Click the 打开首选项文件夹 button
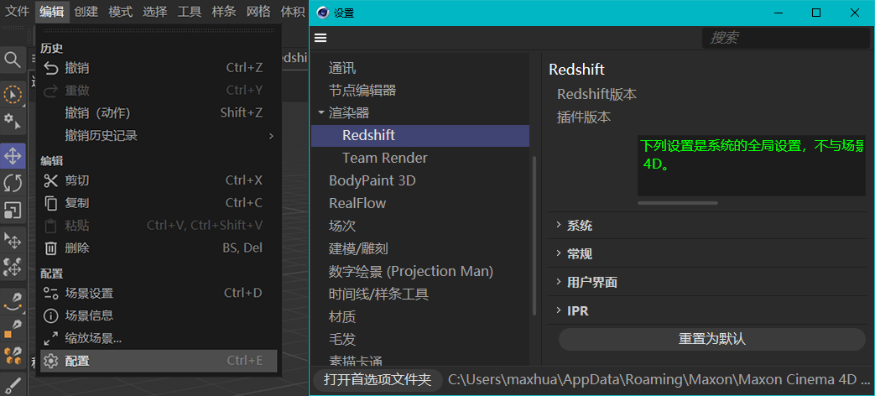Viewport: 875px width, 396px height. tap(378, 380)
